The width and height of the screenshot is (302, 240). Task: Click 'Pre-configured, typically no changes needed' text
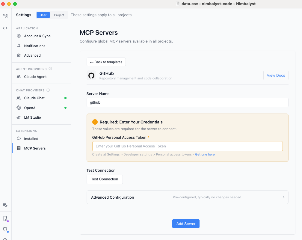point(207,197)
